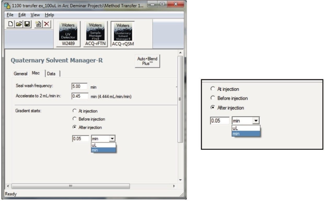Click the Auto•Blend Plus button
Viewport: 326px width, 202px height.
tap(147, 61)
